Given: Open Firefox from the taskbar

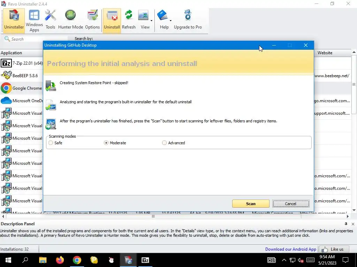Looking at the screenshot, I should coord(60,260).
